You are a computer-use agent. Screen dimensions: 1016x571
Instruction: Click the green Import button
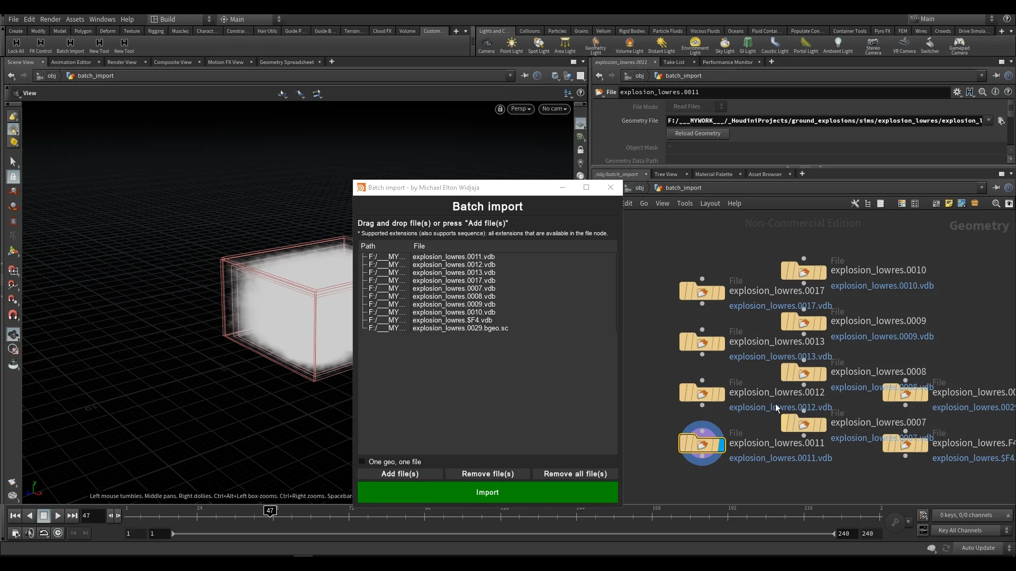[487, 492]
